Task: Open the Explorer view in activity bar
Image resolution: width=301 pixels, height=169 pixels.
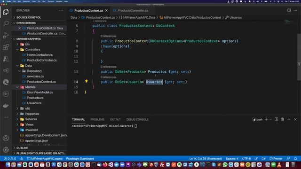Action: click(x=6, y=12)
